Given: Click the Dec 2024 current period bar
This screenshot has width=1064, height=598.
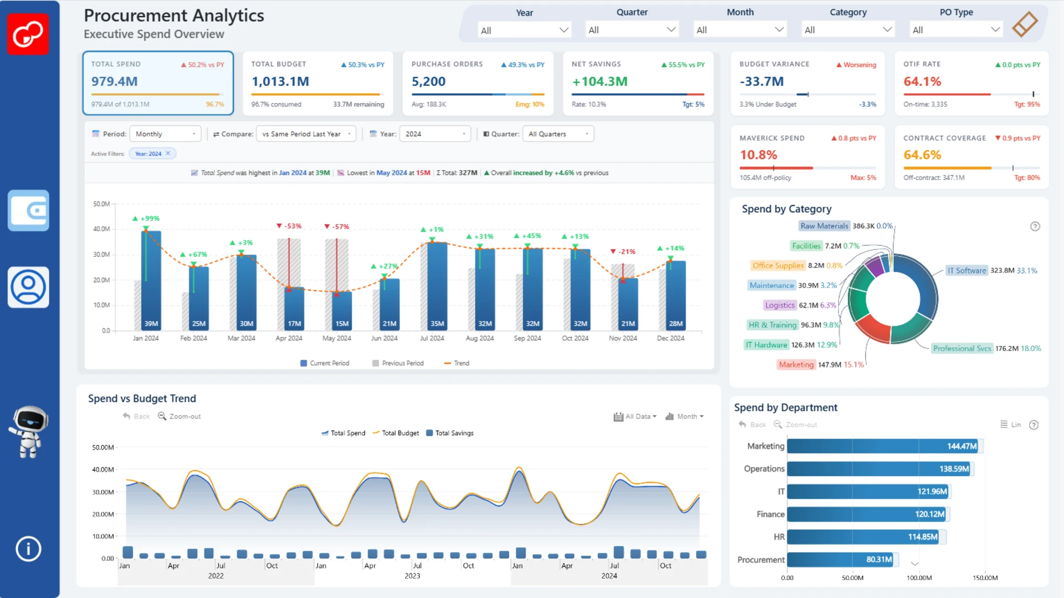Looking at the screenshot, I should click(x=676, y=296).
